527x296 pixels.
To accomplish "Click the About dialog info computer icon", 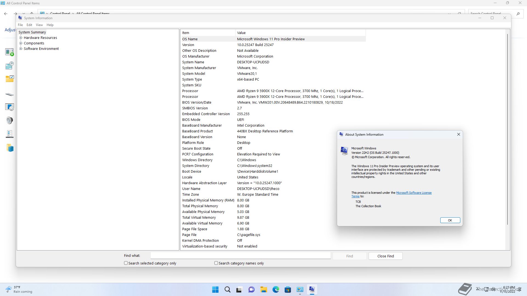I will coord(344,151).
